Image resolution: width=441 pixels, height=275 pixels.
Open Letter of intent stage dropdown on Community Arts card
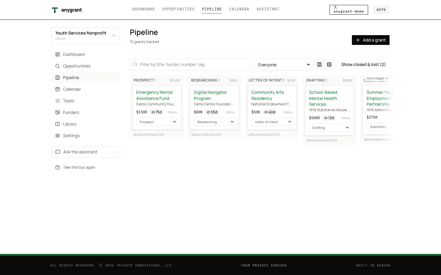[272, 122]
